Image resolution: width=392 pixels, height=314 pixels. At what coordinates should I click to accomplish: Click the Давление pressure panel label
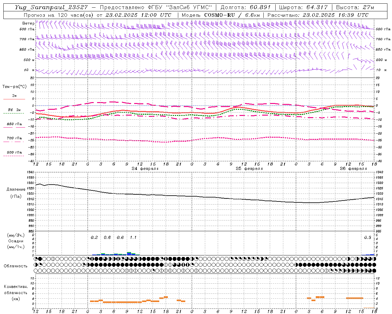click(x=16, y=190)
